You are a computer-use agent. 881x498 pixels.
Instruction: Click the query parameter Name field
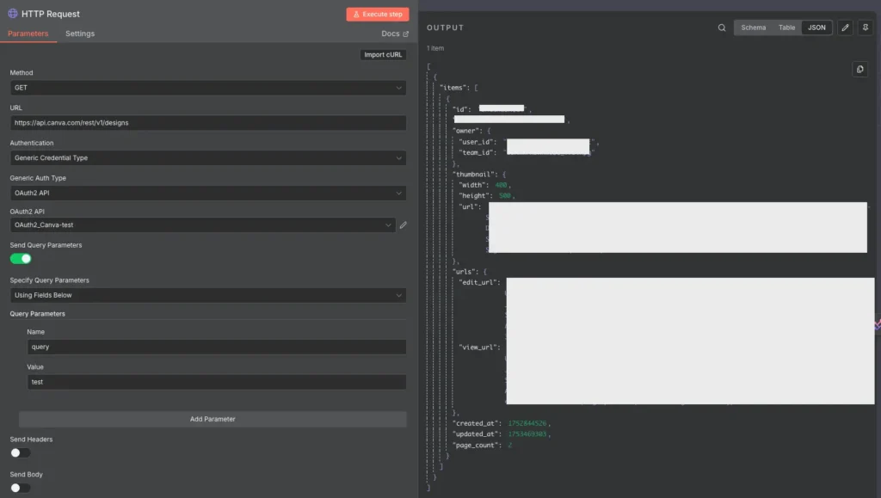216,347
